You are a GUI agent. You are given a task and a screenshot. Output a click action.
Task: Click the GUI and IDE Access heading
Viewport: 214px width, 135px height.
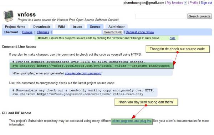[x=16, y=113]
